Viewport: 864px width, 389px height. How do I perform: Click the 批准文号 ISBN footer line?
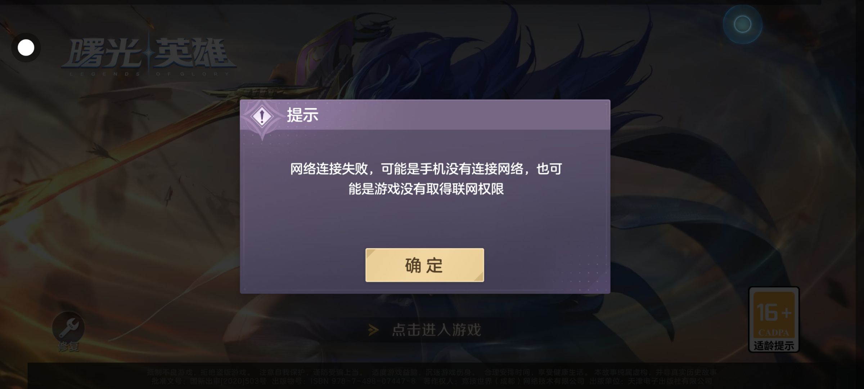(432, 381)
